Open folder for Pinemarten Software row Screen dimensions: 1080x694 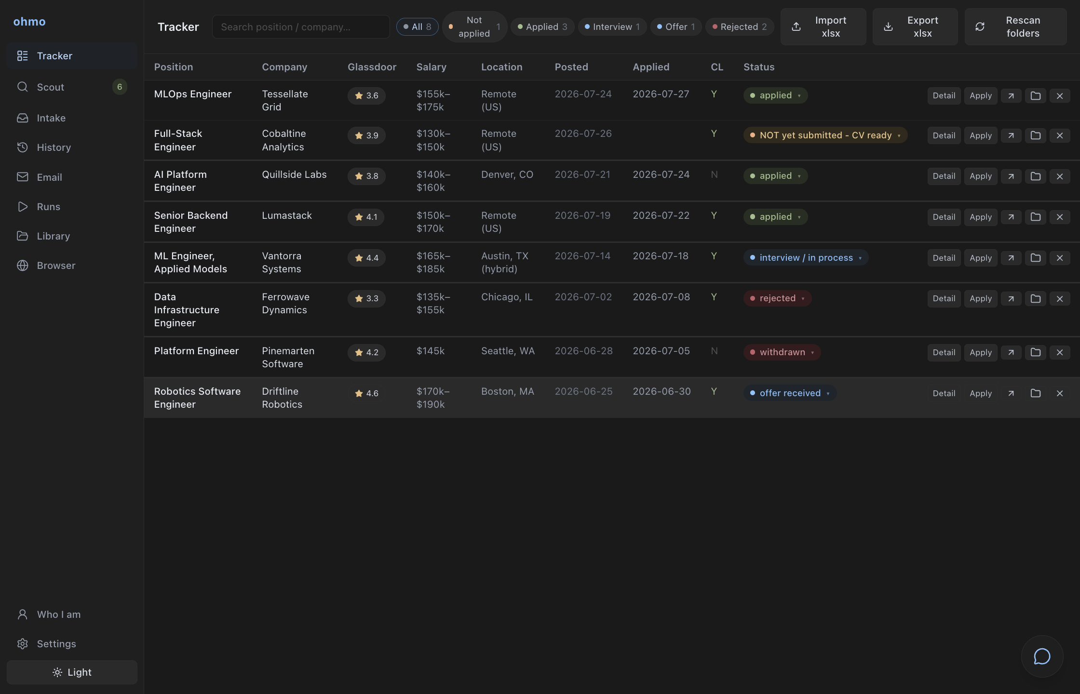(x=1035, y=352)
